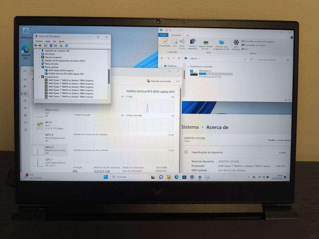Open the three-dots menu in Task Manager
The height and width of the screenshot is (239, 319).
177,81
